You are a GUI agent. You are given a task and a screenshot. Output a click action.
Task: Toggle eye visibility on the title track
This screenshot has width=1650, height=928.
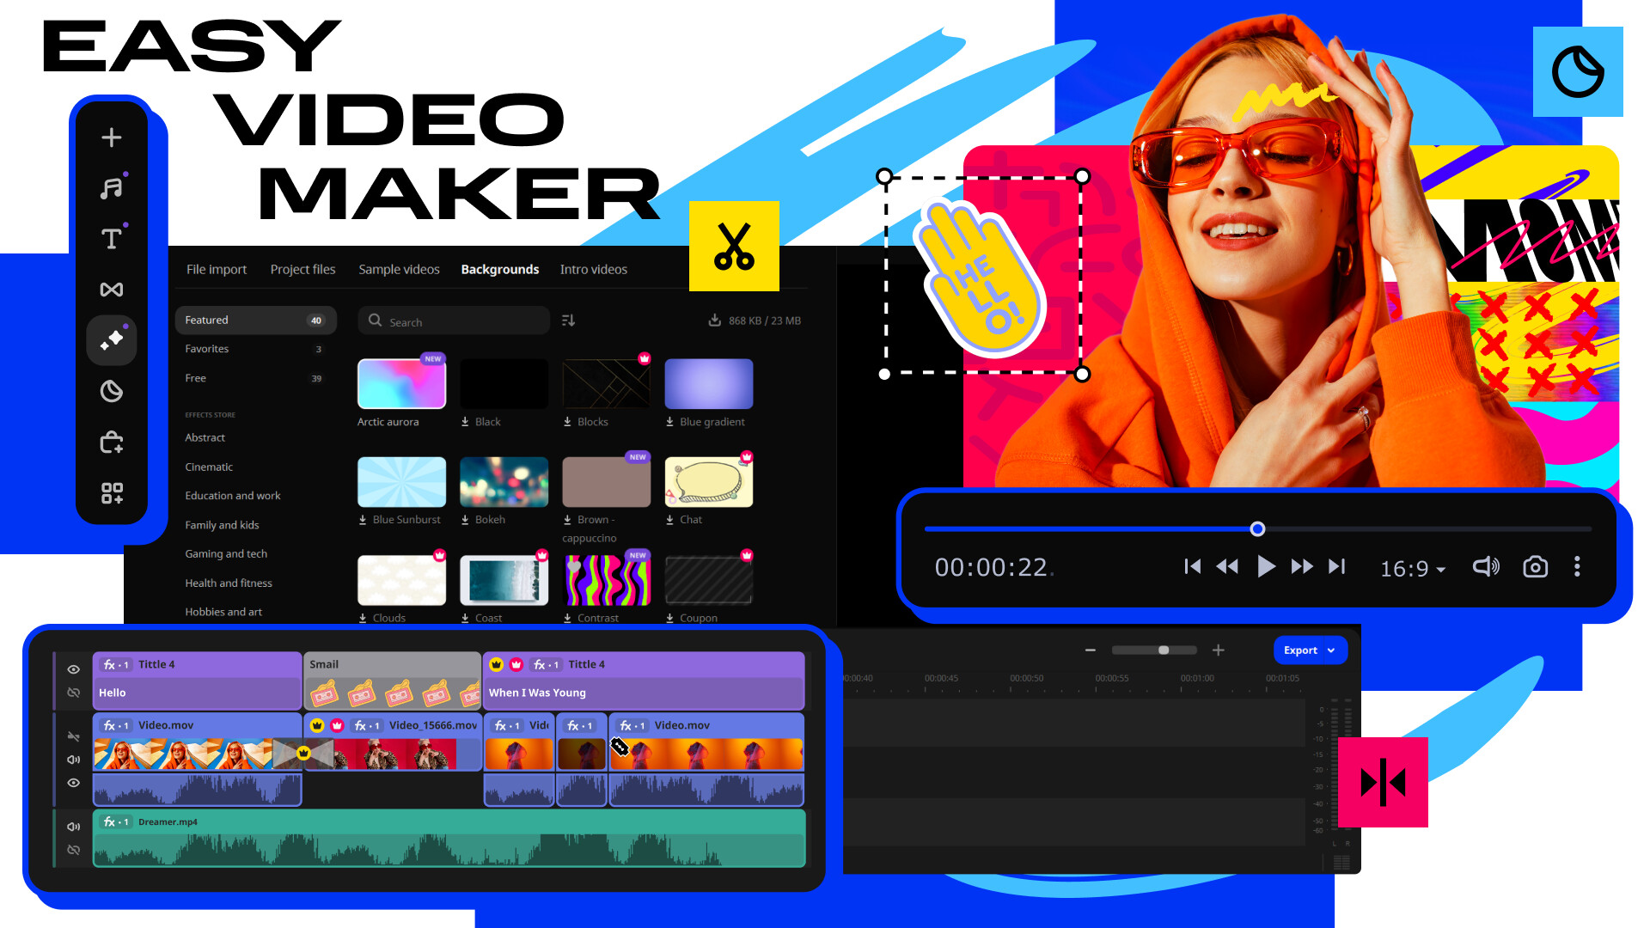[74, 669]
